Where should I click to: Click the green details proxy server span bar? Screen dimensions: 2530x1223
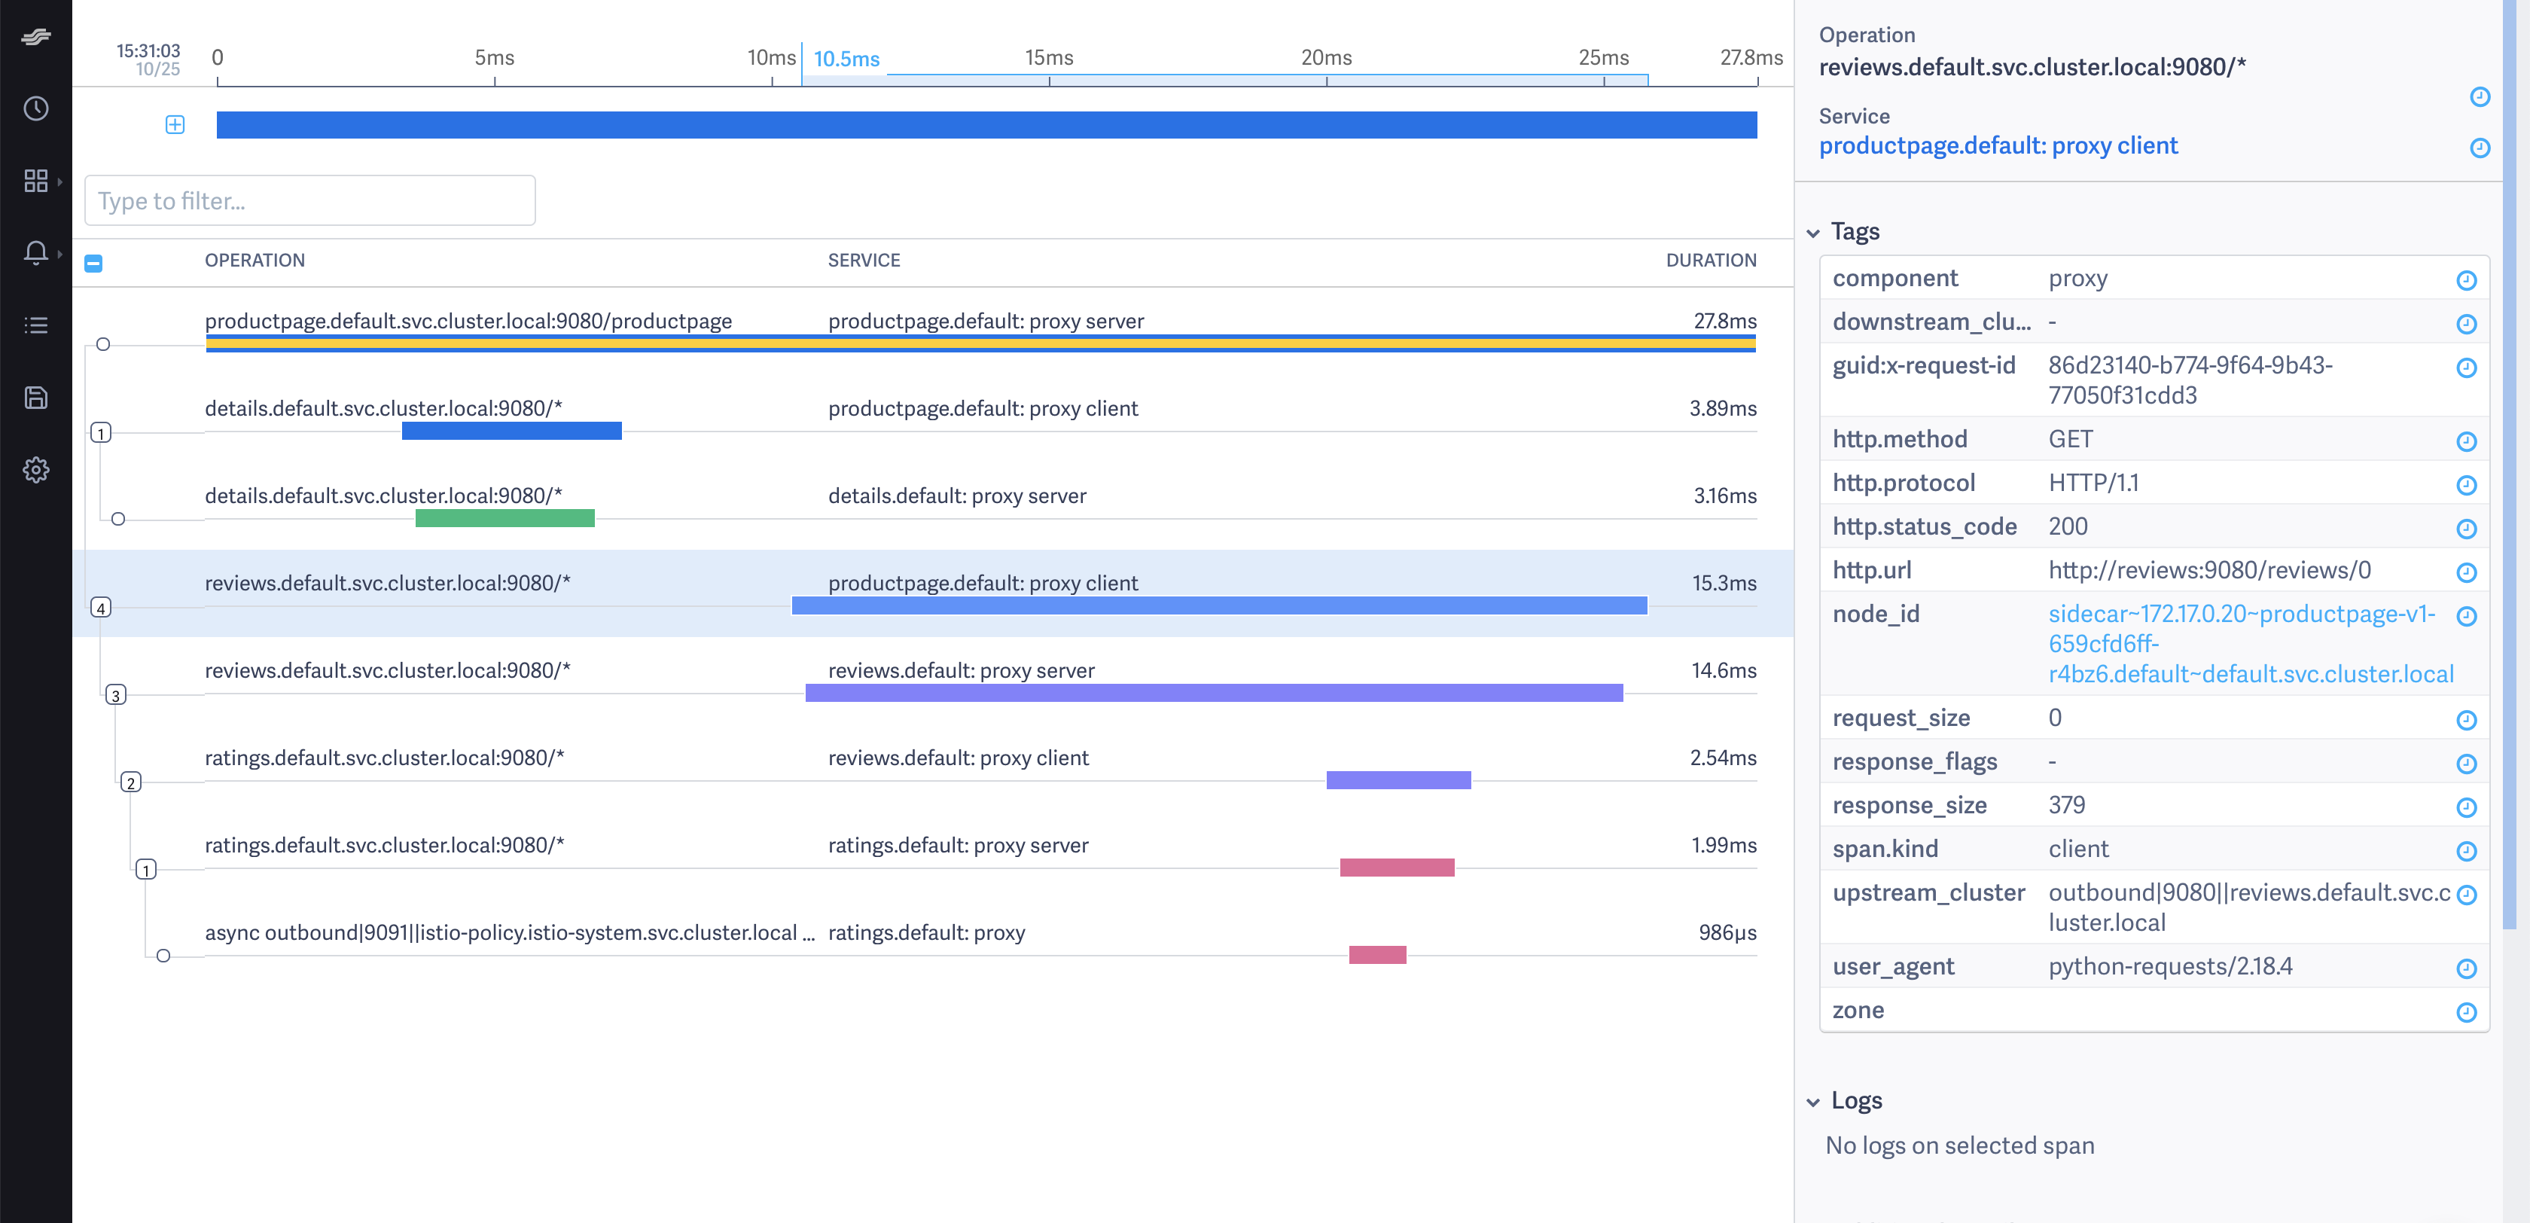(504, 517)
